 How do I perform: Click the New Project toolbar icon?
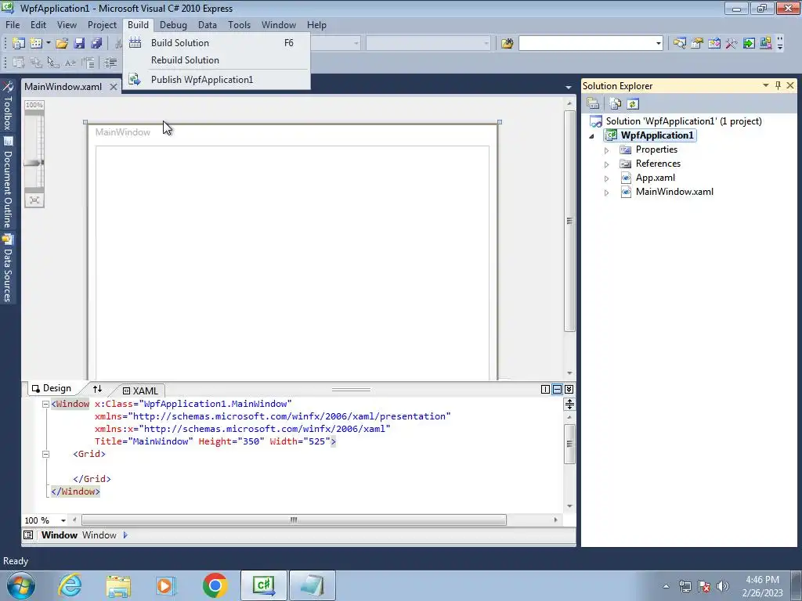[19, 44]
